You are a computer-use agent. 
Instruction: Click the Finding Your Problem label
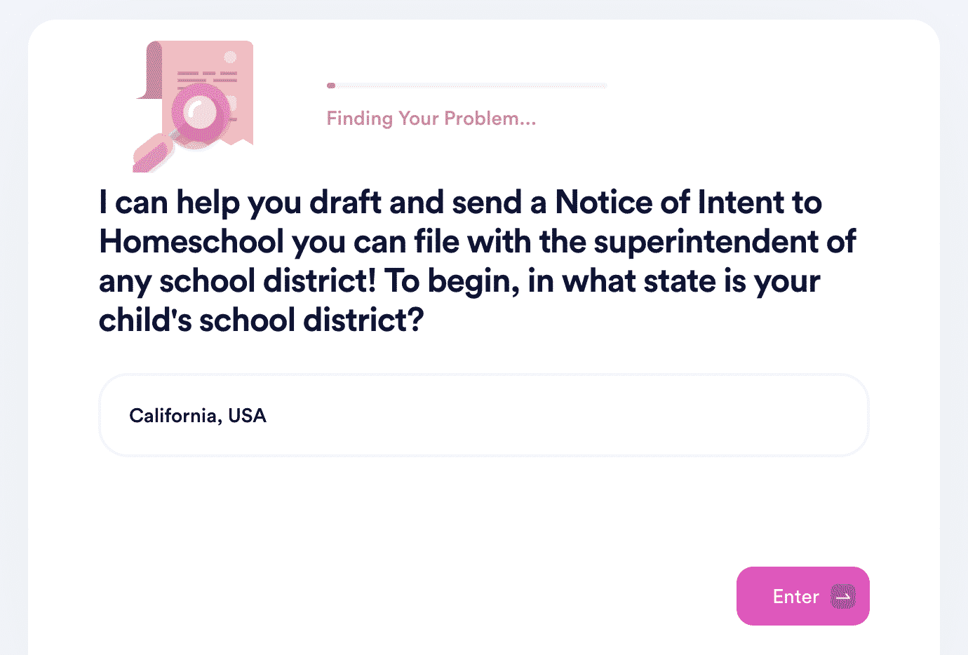(431, 119)
